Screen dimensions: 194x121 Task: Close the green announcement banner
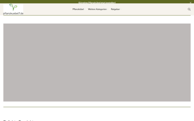[x=190, y=3]
